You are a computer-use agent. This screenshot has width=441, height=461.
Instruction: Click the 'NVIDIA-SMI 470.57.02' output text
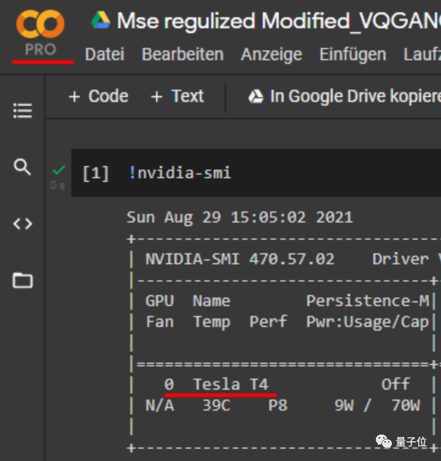point(240,259)
